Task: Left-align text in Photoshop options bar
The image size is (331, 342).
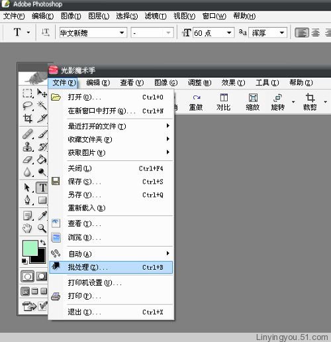Action: (x=302, y=32)
